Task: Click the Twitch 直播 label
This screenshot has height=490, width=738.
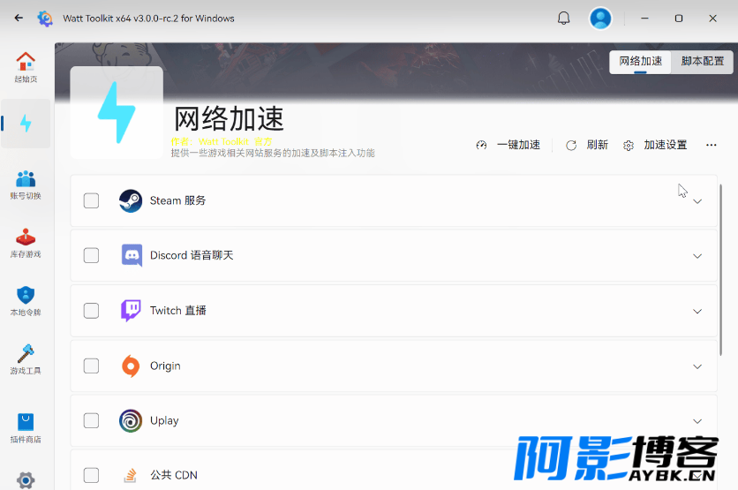Action: tap(178, 310)
